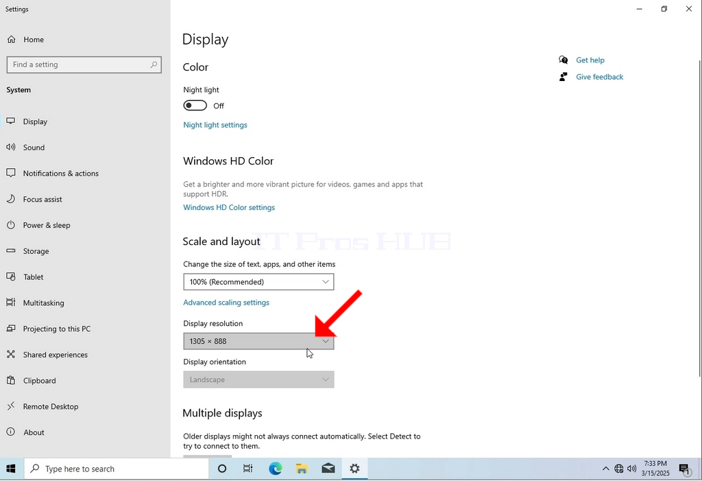Open the 100% (Recommended) scale dropdown

(x=258, y=282)
